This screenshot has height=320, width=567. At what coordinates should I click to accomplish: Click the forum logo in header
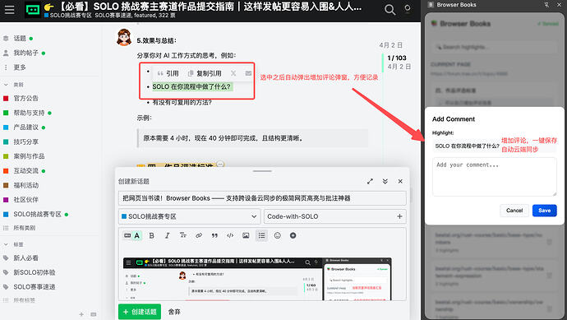click(x=33, y=9)
